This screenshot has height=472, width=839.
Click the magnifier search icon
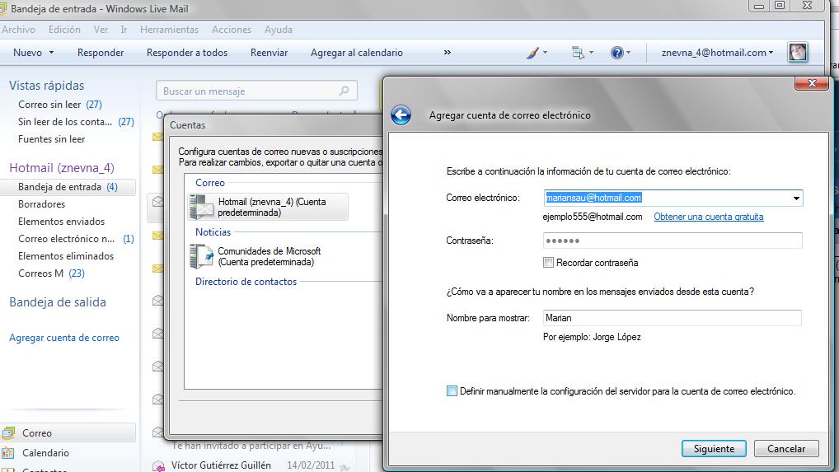click(x=344, y=91)
